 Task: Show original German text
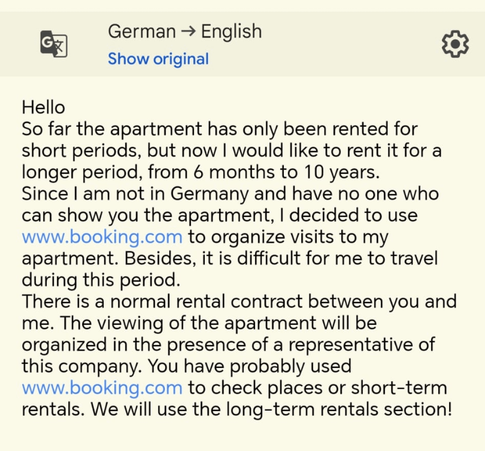158,59
